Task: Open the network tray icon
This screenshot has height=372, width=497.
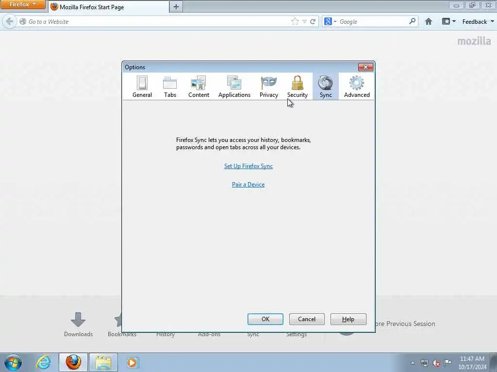Action: pos(424,363)
